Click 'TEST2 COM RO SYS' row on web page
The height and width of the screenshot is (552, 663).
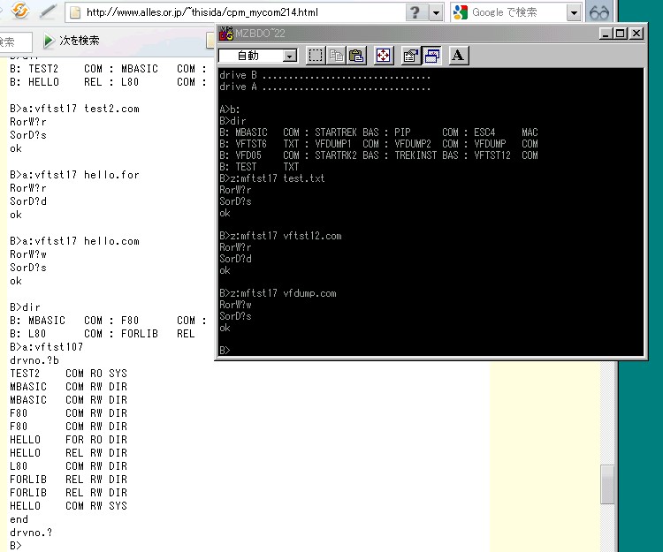[68, 374]
